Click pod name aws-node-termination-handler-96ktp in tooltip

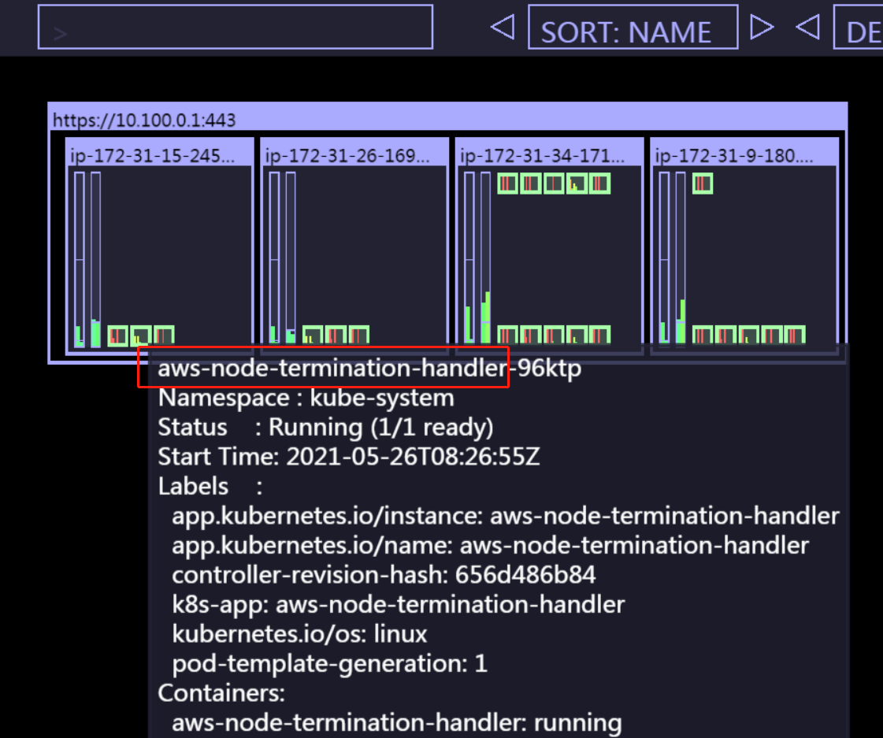369,368
